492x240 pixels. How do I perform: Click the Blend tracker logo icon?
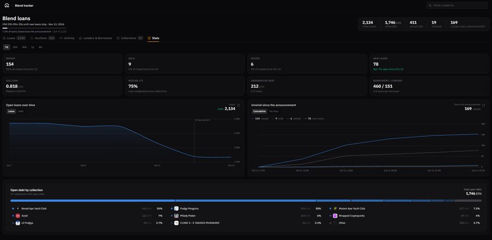coord(7,5)
